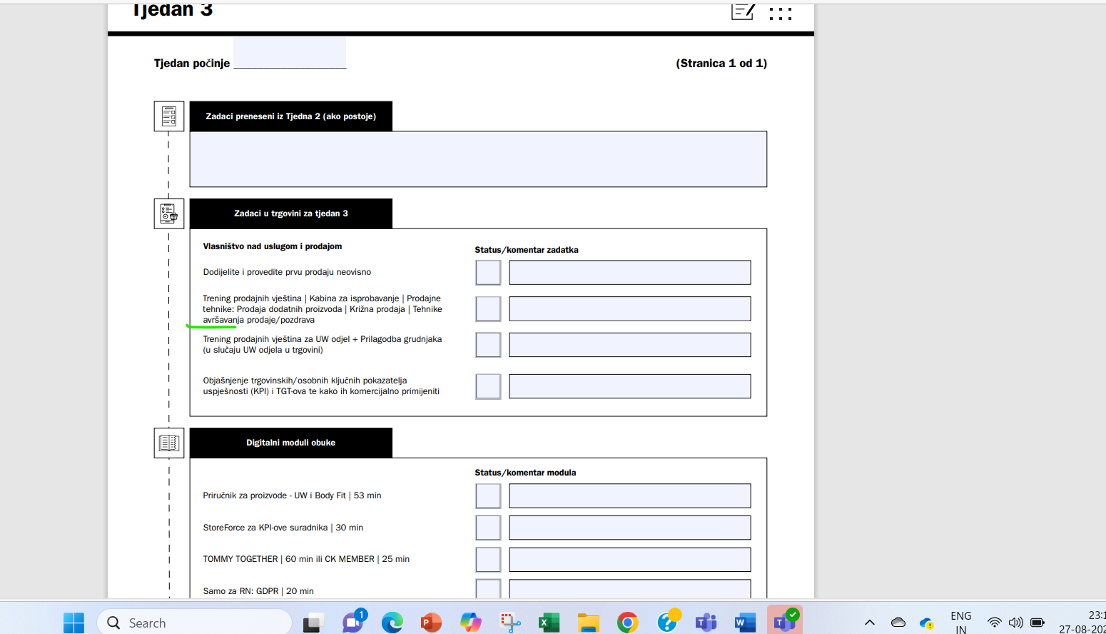Click the comment field for StoreForce za KPI-ove
The image size is (1106, 634).
630,528
